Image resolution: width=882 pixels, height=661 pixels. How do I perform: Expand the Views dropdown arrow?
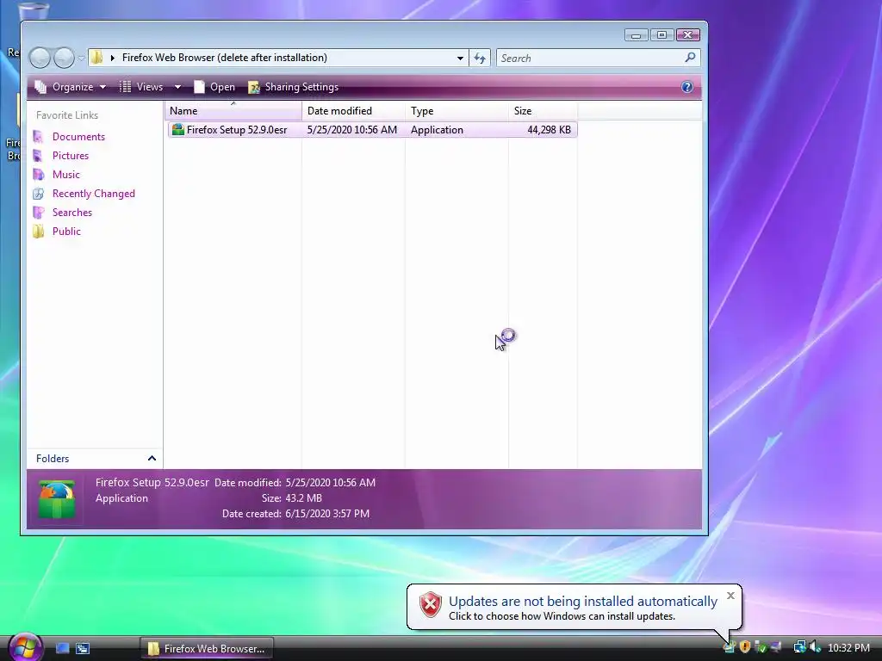(177, 87)
